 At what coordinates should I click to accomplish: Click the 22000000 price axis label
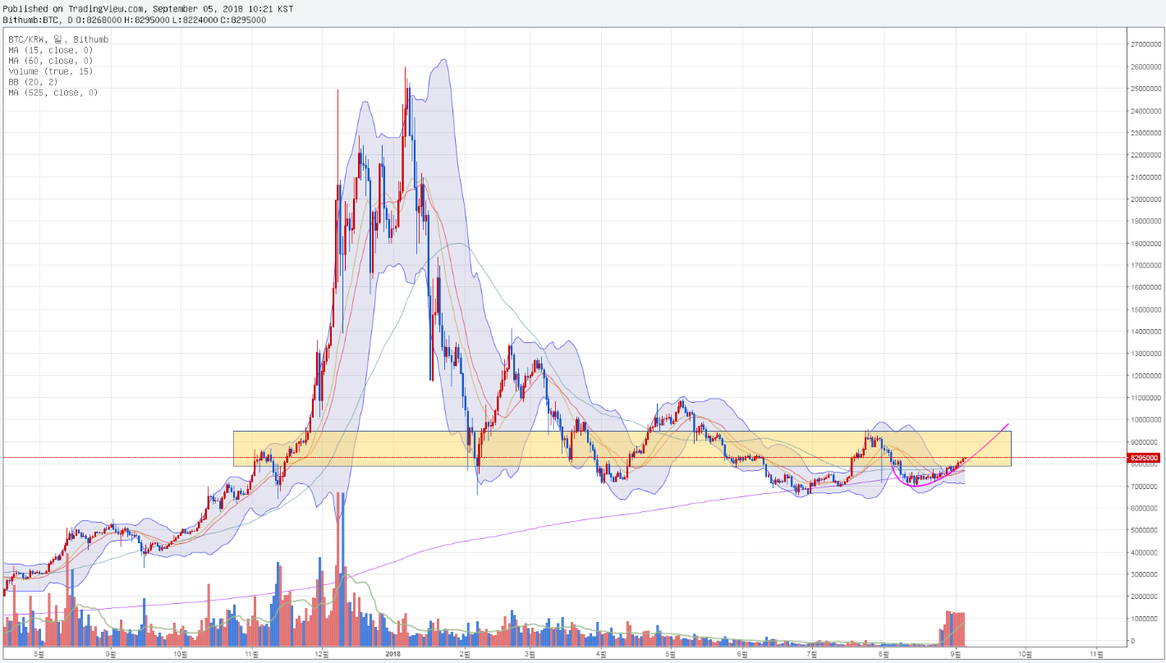1145,154
